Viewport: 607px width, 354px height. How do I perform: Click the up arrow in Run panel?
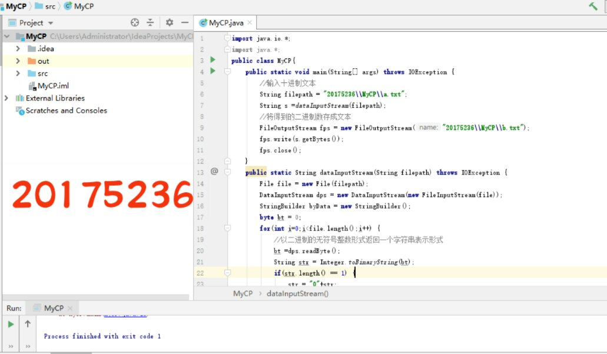[28, 324]
